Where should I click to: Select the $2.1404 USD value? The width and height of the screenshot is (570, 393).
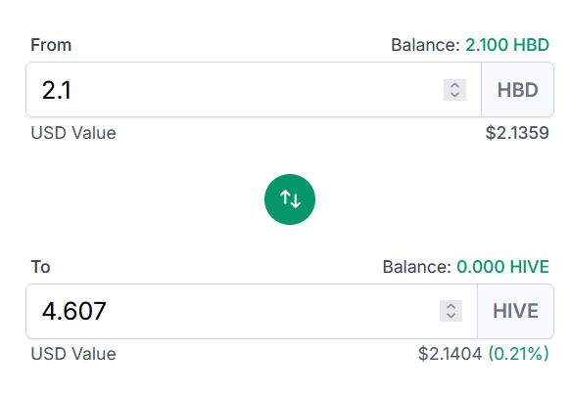[450, 354]
